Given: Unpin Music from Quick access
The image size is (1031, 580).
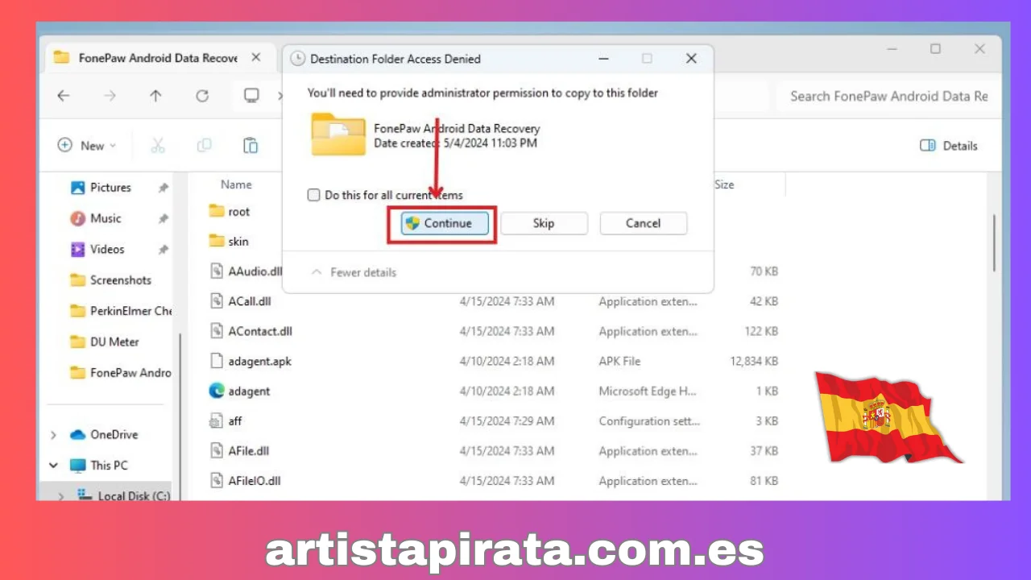Looking at the screenshot, I should click(163, 217).
